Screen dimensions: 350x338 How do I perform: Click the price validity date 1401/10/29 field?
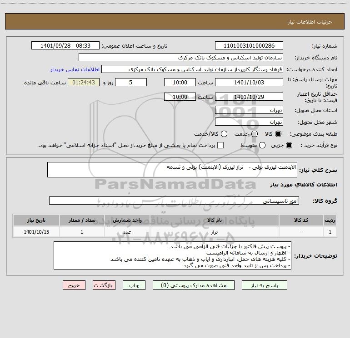pyautogui.click(x=249, y=97)
